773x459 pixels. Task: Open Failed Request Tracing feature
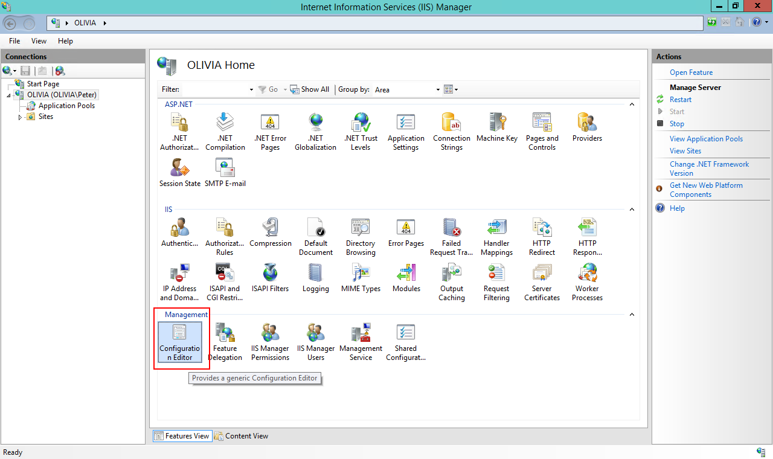pyautogui.click(x=451, y=237)
